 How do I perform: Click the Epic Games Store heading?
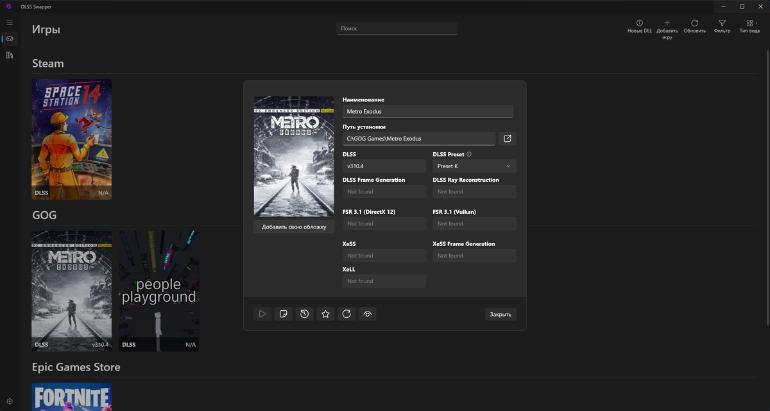tap(76, 367)
